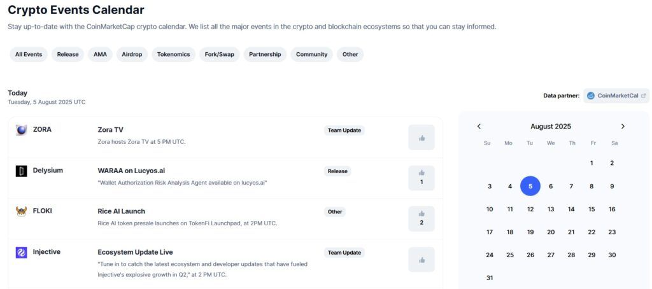The height and width of the screenshot is (289, 652).
Task: Click the Team Update tag on Zora TV
Action: click(344, 130)
